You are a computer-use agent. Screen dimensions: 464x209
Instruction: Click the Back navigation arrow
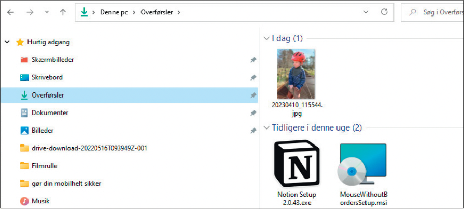[x=10, y=12]
